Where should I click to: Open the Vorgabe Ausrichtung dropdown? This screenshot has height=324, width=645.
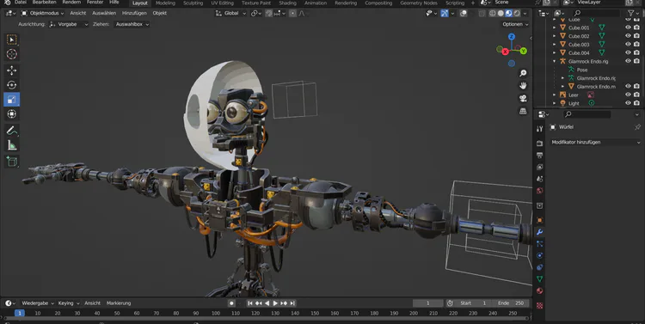coord(69,24)
